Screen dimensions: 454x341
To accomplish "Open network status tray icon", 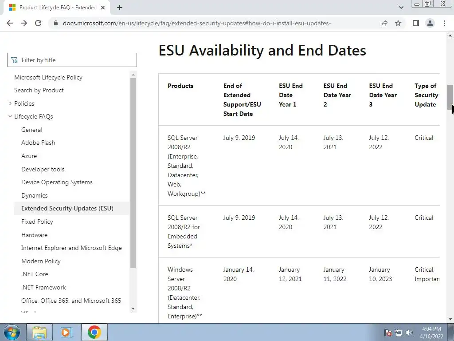I will pyautogui.click(x=399, y=333).
